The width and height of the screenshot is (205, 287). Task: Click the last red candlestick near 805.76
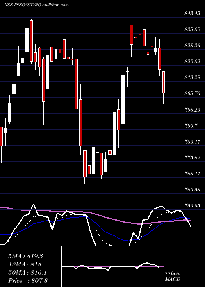(x=164, y=82)
